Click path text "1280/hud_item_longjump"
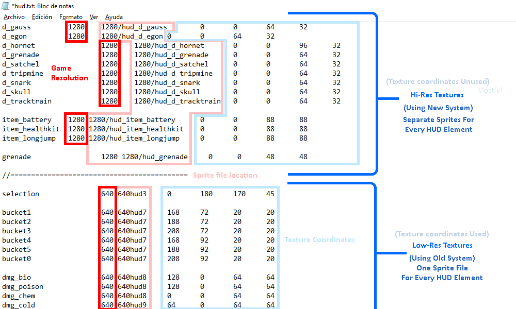The height and width of the screenshot is (309, 516). (134, 138)
